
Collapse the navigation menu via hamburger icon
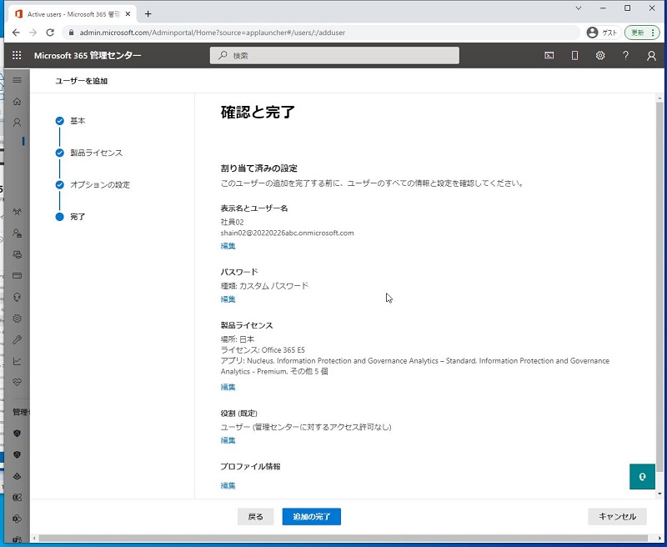[x=17, y=80]
